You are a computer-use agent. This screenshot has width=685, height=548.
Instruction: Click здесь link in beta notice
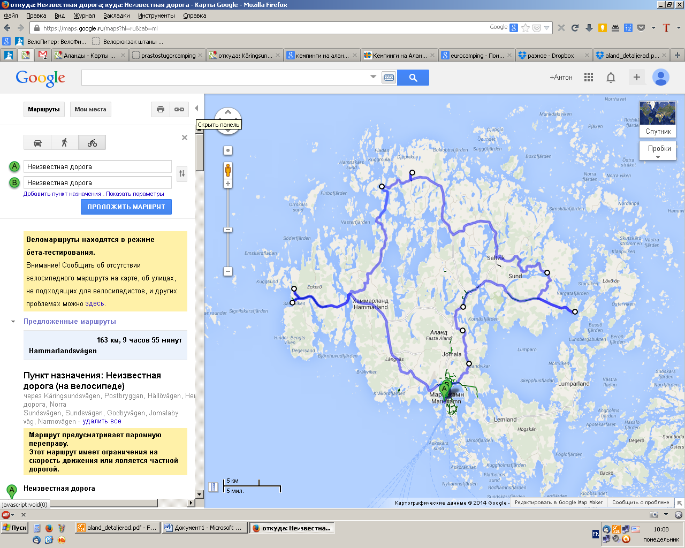[x=95, y=303]
